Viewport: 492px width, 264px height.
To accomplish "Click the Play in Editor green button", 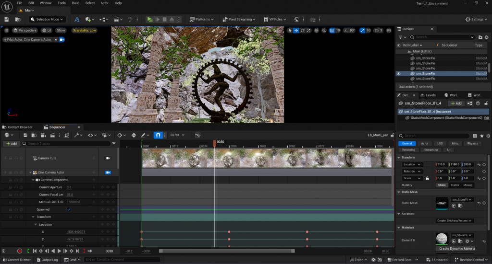I will point(150,19).
